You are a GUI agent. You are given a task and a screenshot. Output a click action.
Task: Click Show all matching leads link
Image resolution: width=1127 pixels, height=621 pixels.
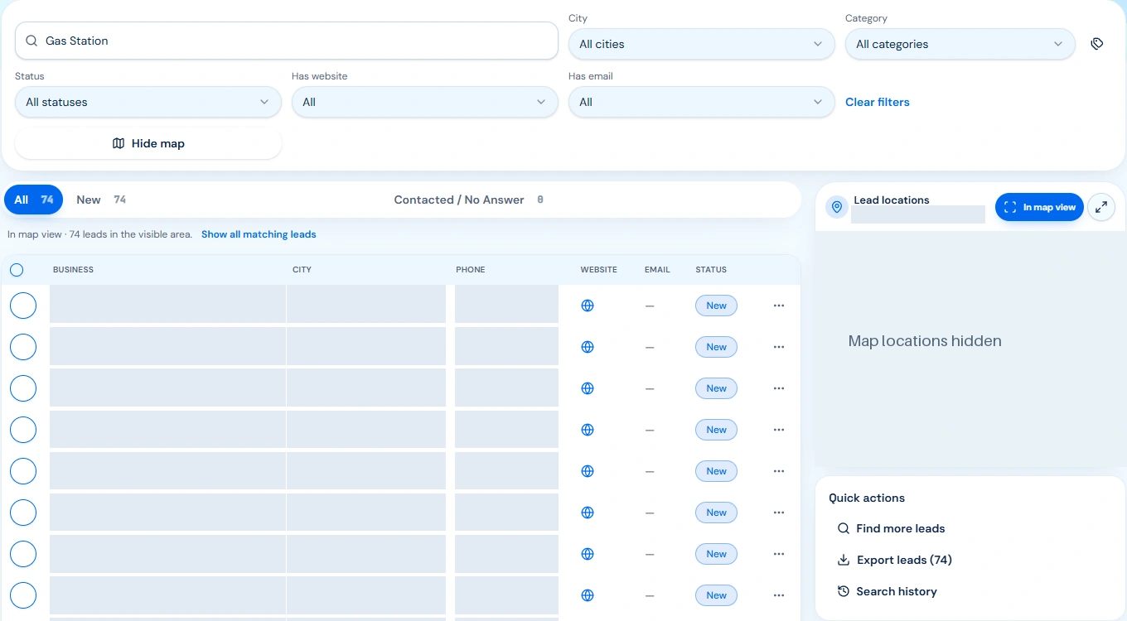pos(259,234)
